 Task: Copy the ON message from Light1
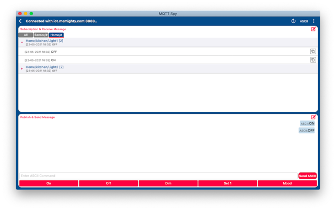click(313, 60)
